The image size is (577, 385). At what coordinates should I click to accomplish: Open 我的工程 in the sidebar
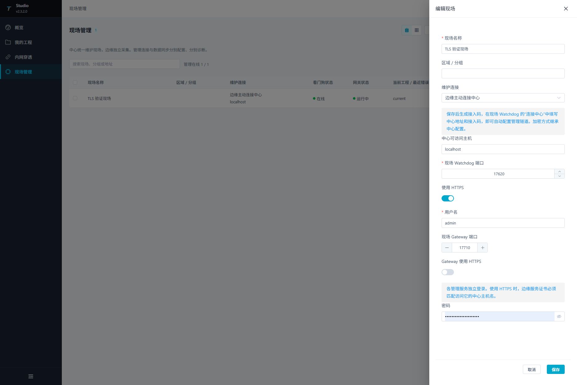pyautogui.click(x=31, y=42)
